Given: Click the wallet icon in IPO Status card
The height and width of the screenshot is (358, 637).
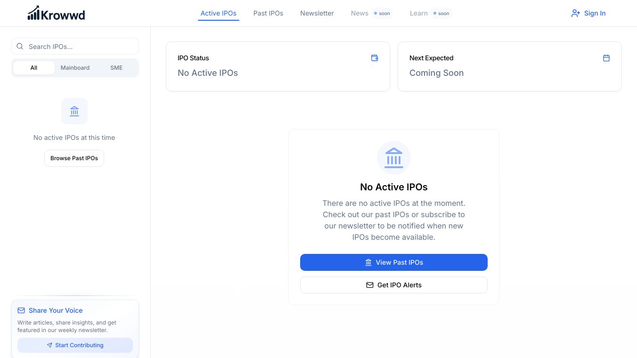Looking at the screenshot, I should [375, 58].
